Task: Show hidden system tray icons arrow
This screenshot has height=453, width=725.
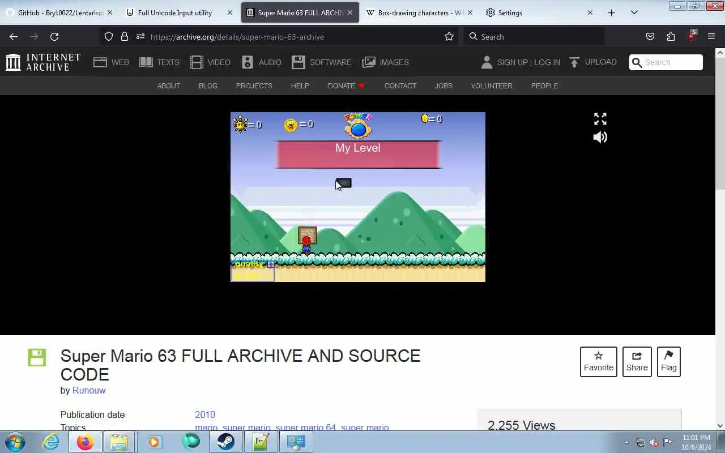Action: point(627,442)
